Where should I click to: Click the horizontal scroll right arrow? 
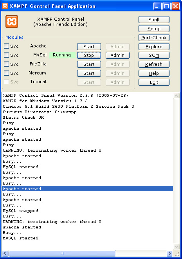(x=169, y=253)
